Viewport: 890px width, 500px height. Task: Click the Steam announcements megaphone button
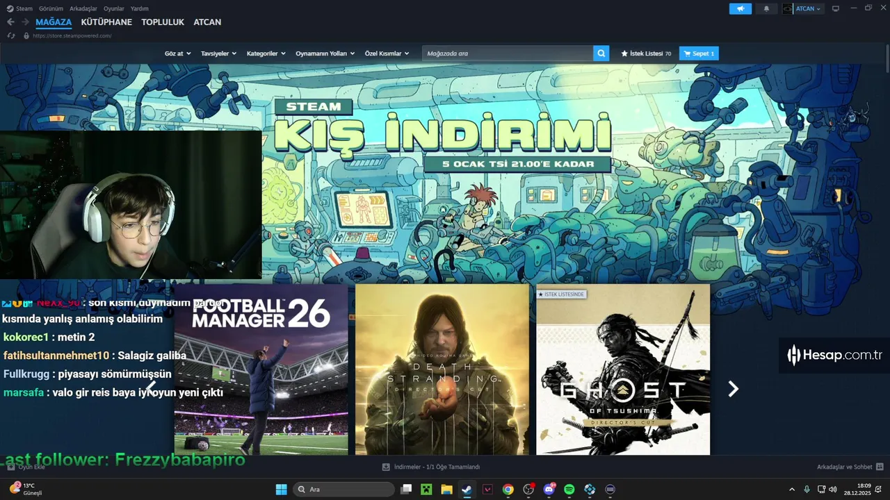[x=741, y=8]
